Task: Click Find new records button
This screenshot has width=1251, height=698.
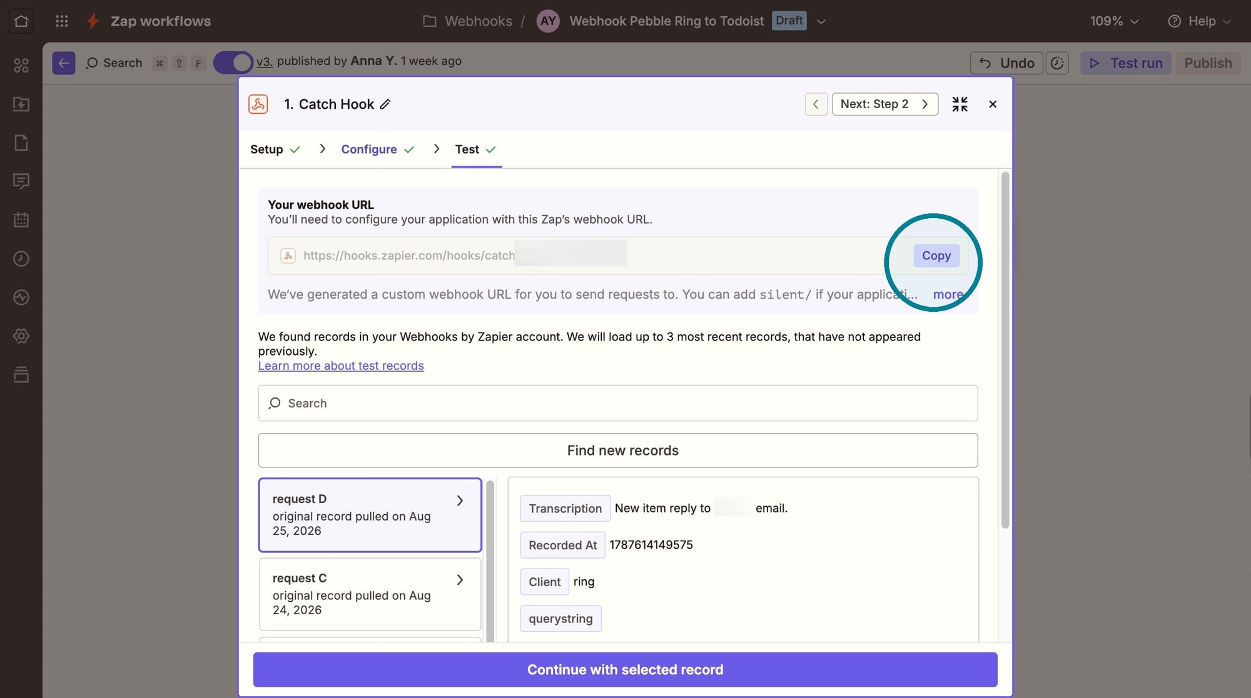Action: click(618, 451)
